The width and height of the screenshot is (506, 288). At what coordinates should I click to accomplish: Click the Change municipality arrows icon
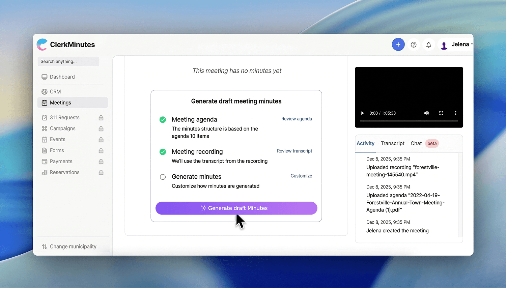44,247
